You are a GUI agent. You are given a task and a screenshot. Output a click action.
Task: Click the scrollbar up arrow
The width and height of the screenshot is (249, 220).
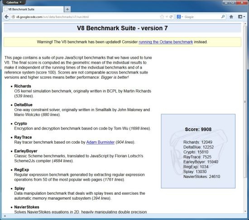point(245,24)
